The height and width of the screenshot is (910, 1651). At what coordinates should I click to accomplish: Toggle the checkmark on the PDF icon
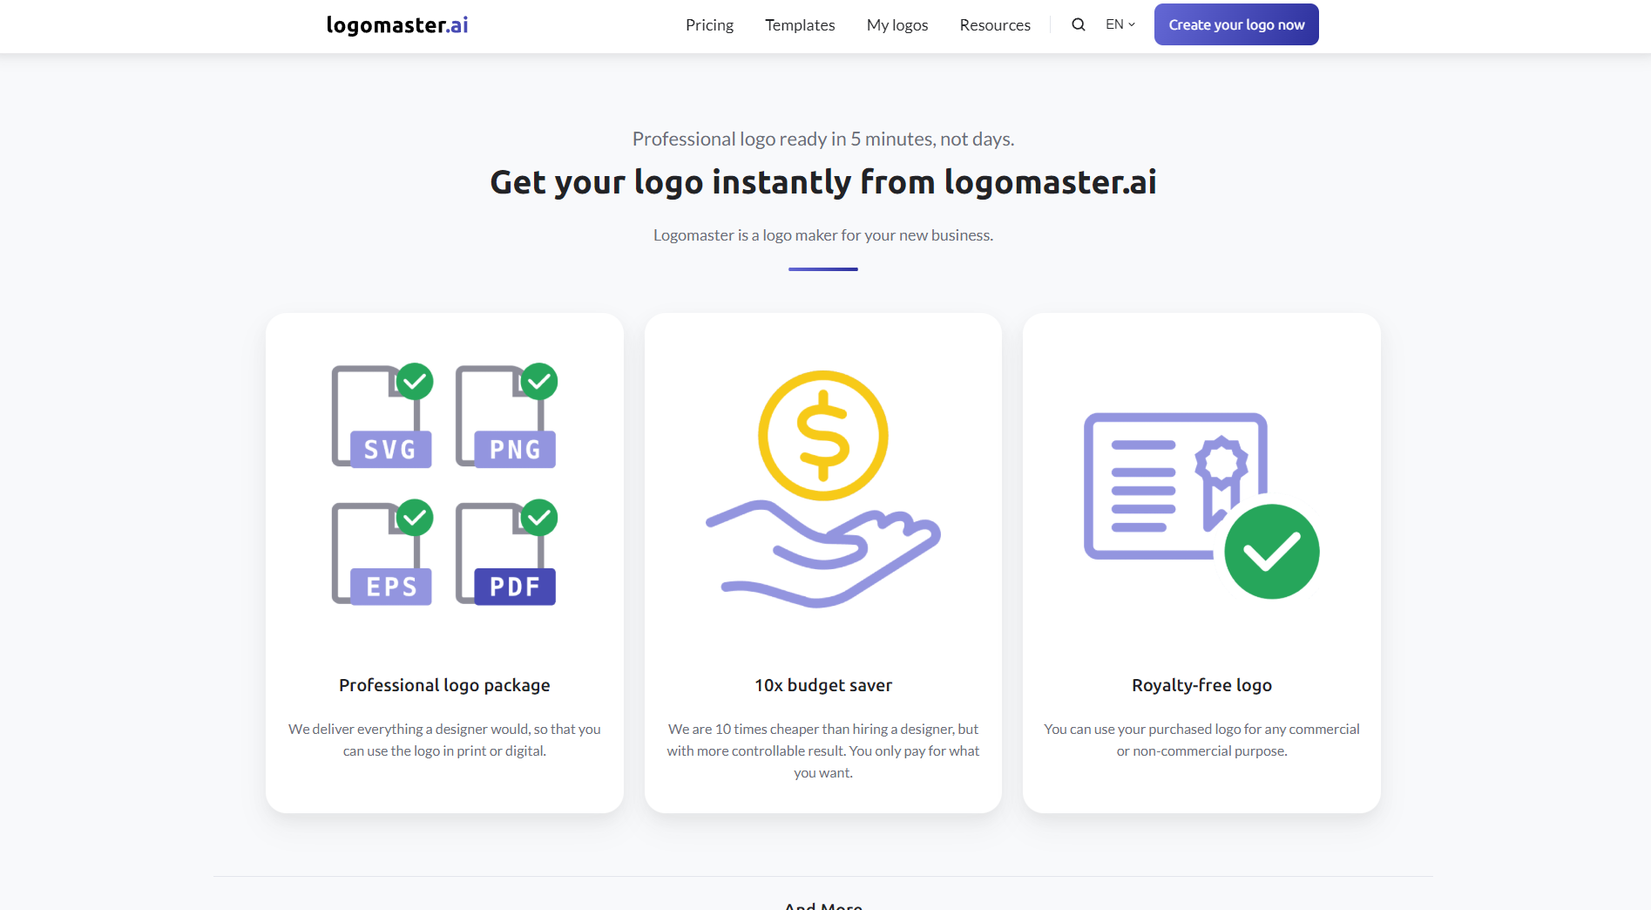539,516
